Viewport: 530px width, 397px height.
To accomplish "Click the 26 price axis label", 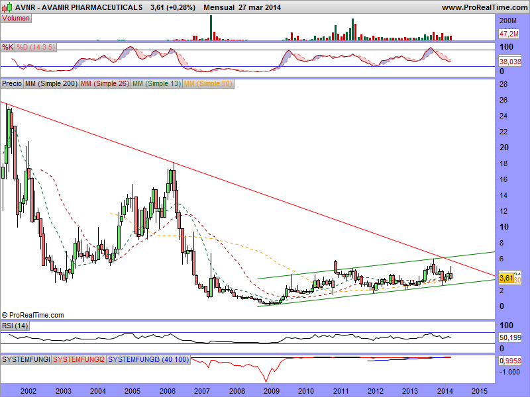I will (x=503, y=100).
